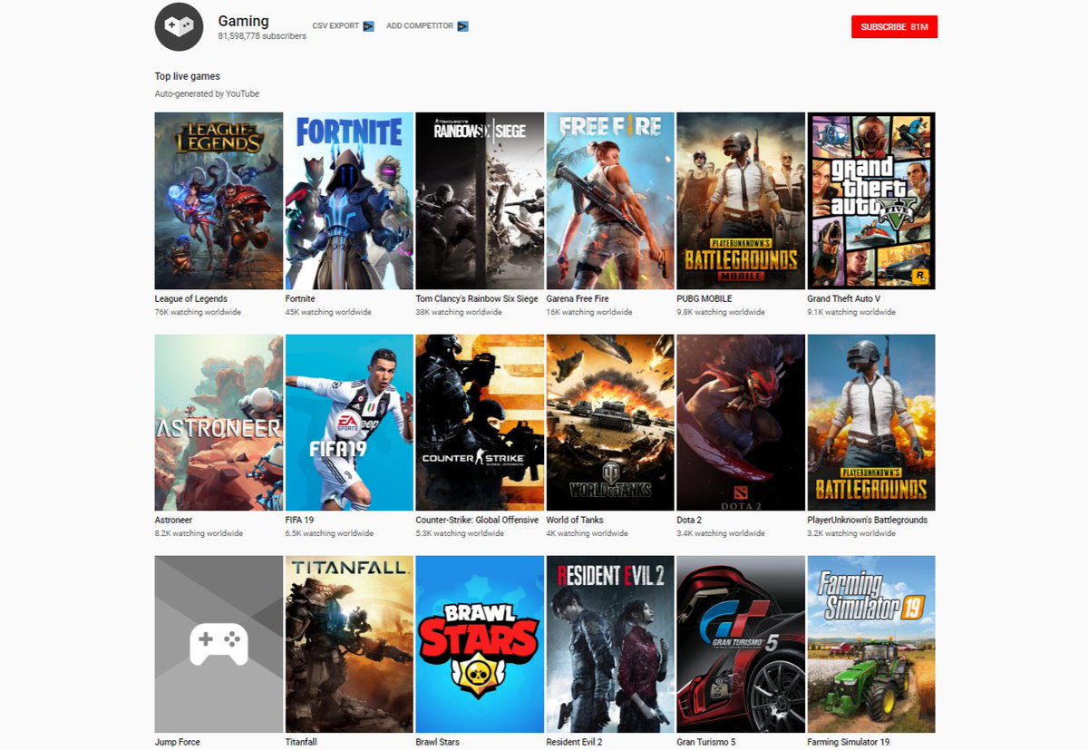This screenshot has height=750, width=1088.
Task: Click the Titanfall title text
Action: [x=303, y=742]
